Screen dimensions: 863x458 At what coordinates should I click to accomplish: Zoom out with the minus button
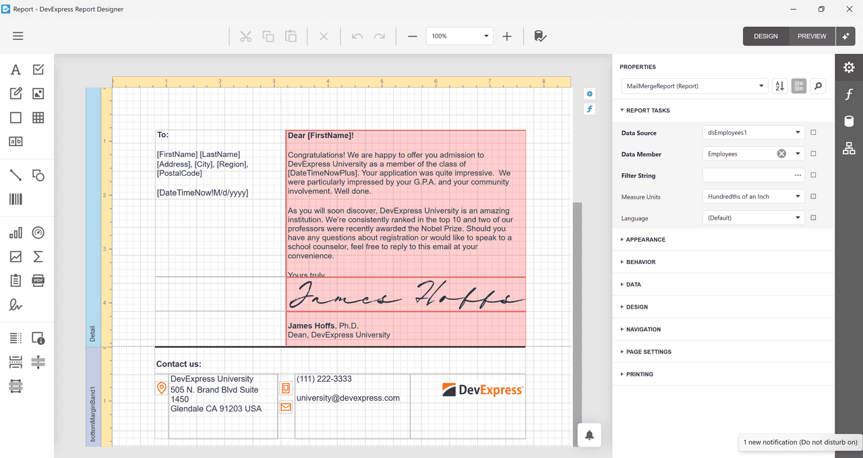(x=413, y=36)
